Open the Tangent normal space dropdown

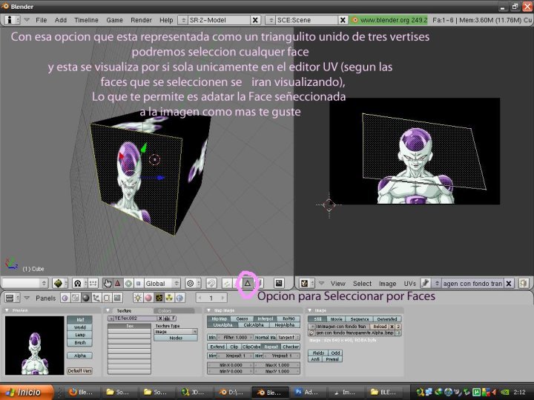click(288, 337)
